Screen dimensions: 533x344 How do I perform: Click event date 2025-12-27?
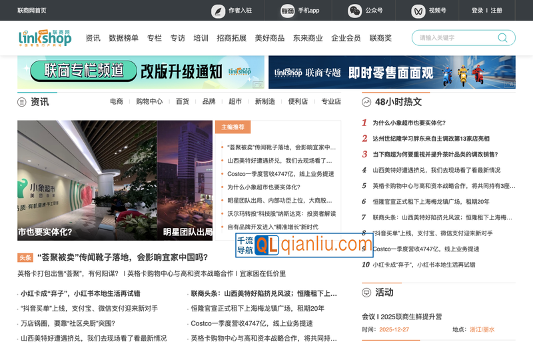click(394, 329)
